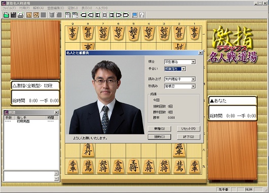Click the 終了(Q) quit button
Image resolution: width=269 pixels, height=193 pixels.
pyautogui.click(x=188, y=137)
